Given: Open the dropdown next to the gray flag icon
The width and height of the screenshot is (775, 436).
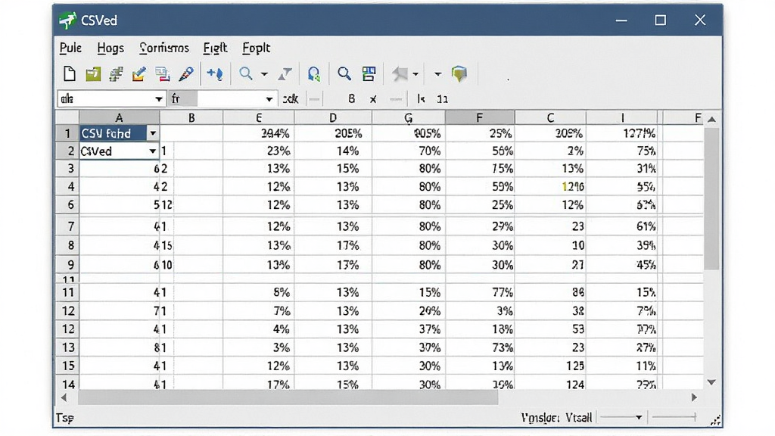Looking at the screenshot, I should 416,75.
